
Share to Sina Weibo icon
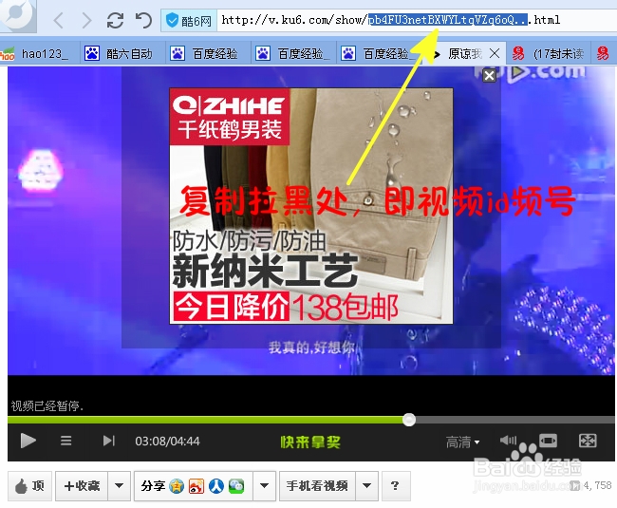[x=196, y=486]
